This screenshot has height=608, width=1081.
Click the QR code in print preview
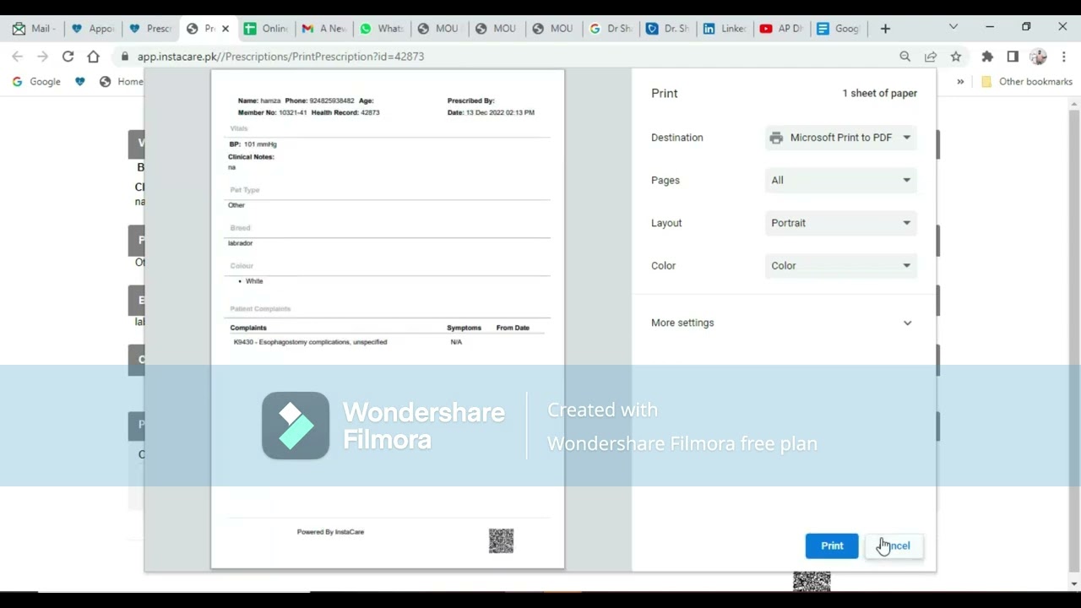(501, 541)
